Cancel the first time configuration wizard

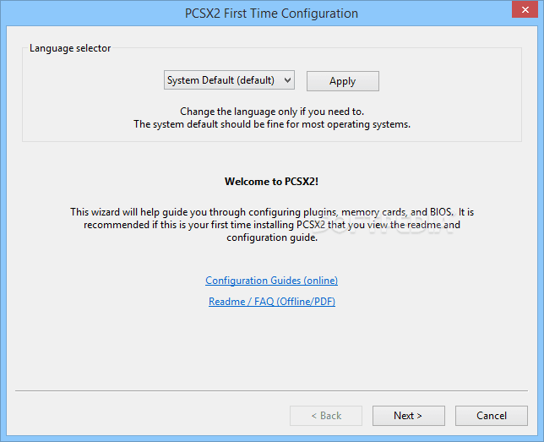coord(492,416)
